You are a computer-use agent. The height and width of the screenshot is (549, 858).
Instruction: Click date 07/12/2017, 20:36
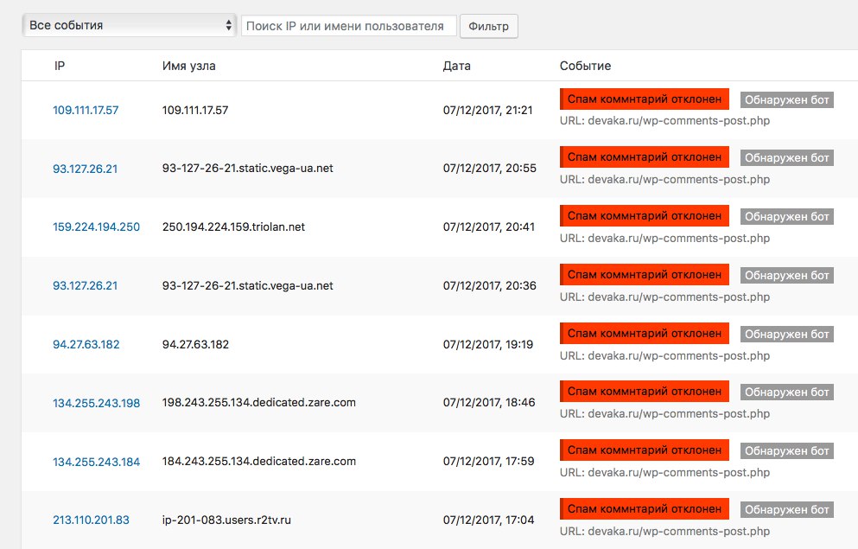click(x=490, y=285)
